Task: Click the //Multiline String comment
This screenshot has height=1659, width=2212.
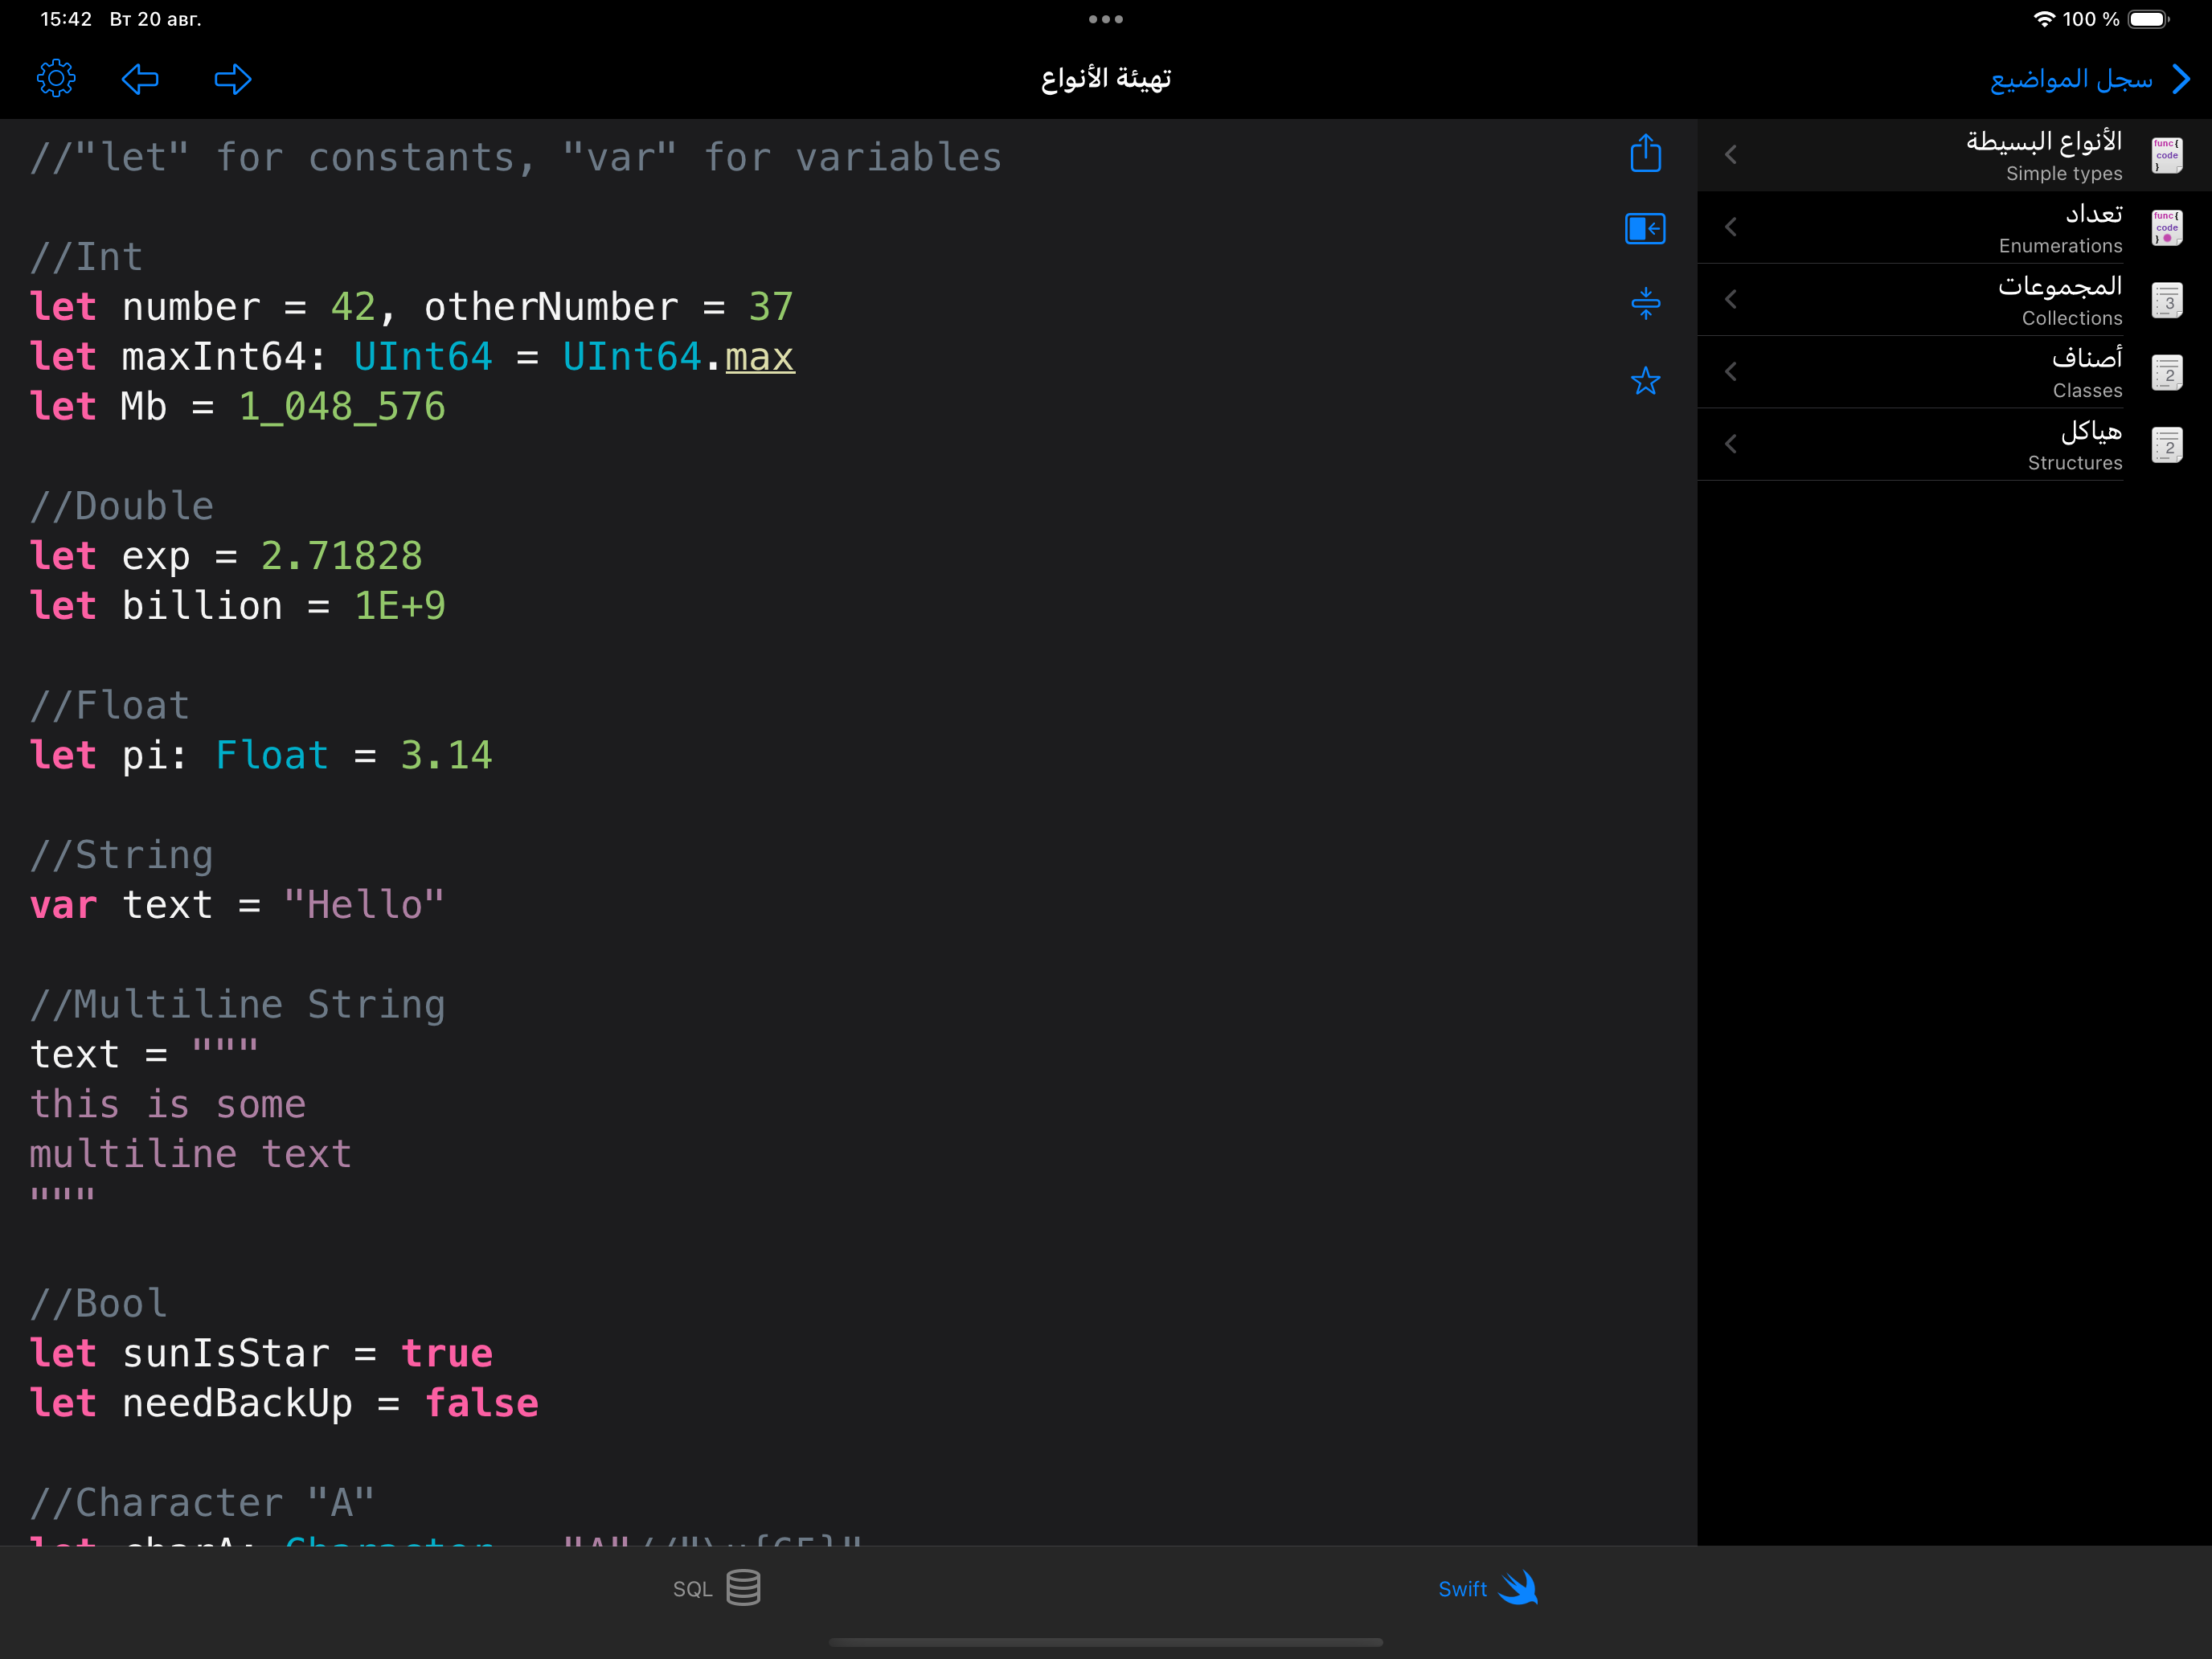Action: (x=238, y=1005)
